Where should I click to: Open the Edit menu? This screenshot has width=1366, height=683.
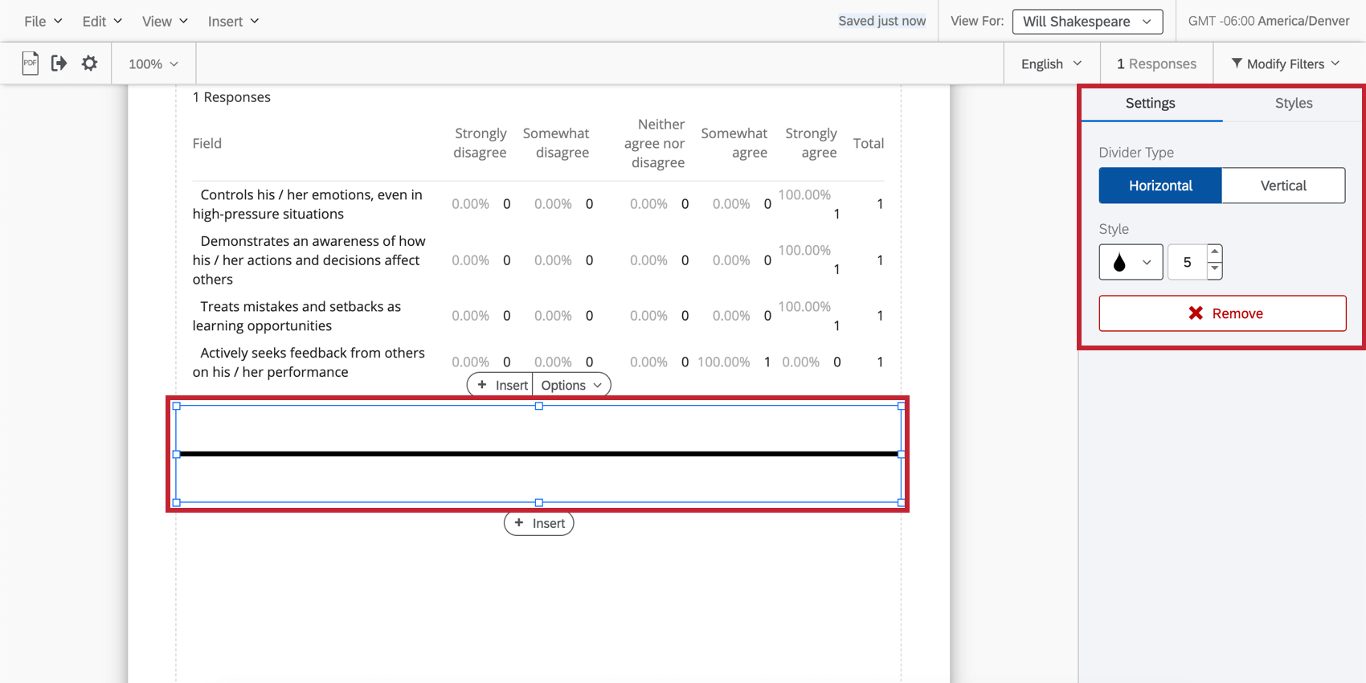point(102,22)
